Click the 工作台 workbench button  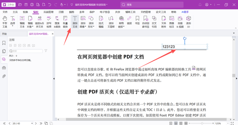[x=9, y=5]
